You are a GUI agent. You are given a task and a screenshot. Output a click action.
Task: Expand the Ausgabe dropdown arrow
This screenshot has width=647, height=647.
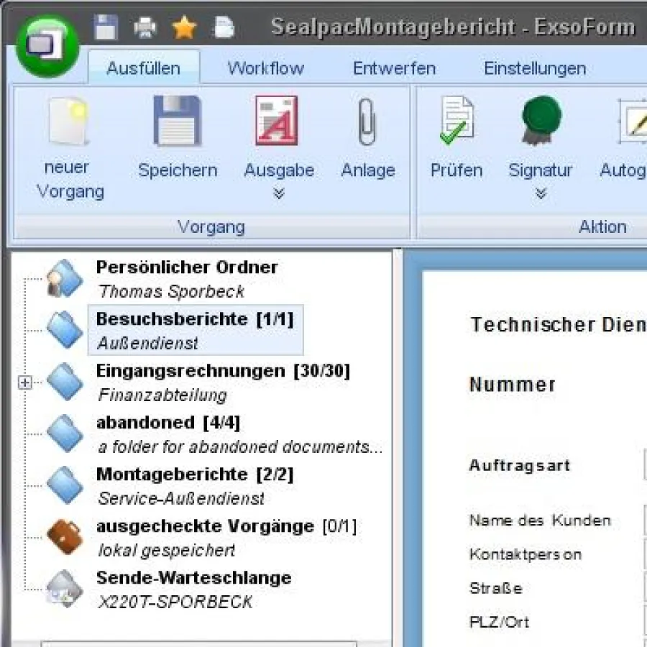click(278, 193)
